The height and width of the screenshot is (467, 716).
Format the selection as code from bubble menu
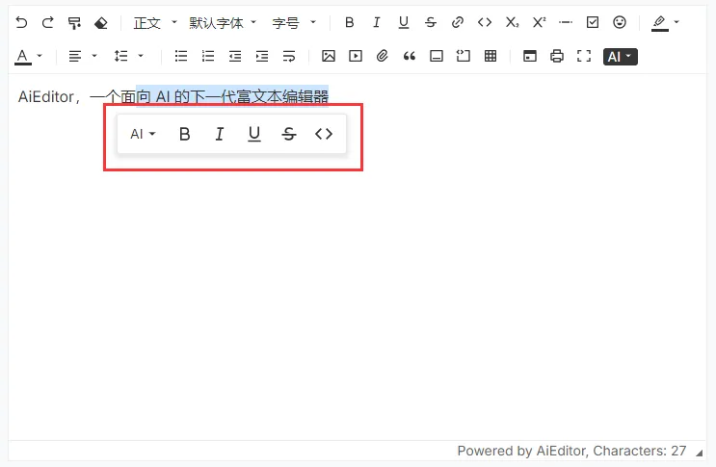[324, 134]
